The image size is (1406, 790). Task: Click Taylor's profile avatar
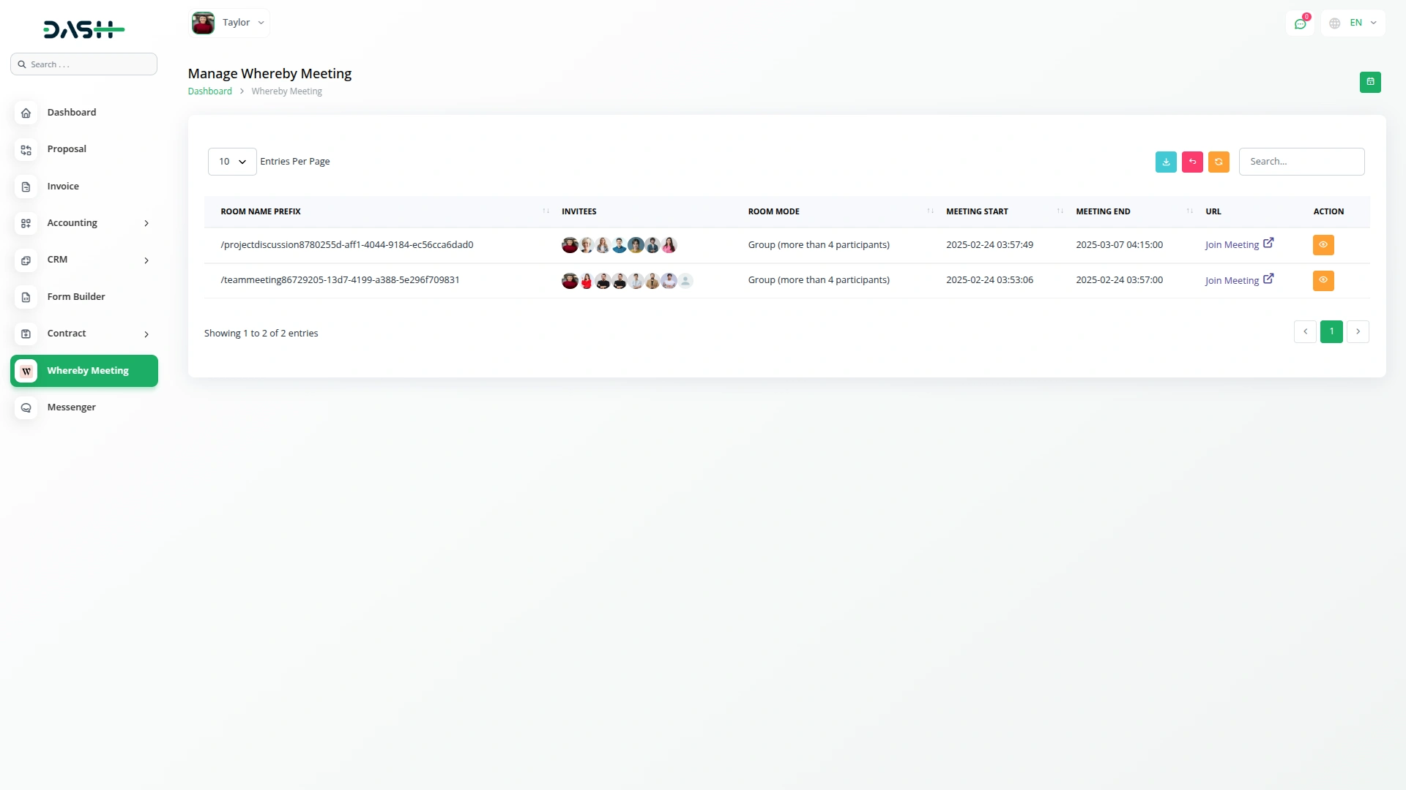[203, 23]
